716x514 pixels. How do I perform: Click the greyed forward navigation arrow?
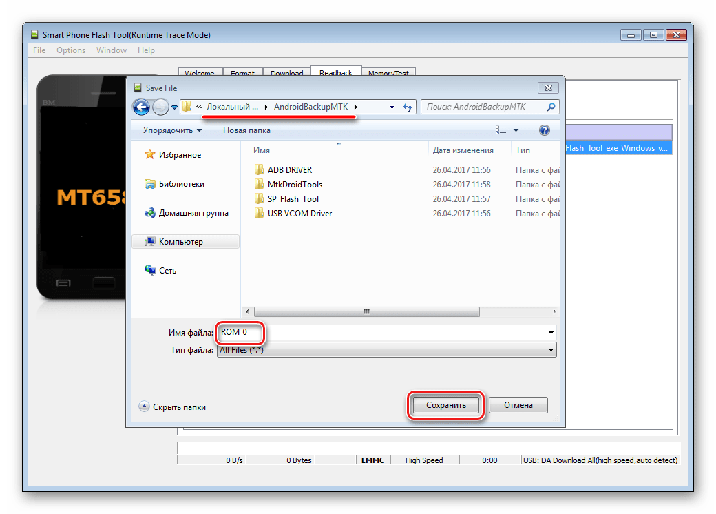tap(160, 107)
